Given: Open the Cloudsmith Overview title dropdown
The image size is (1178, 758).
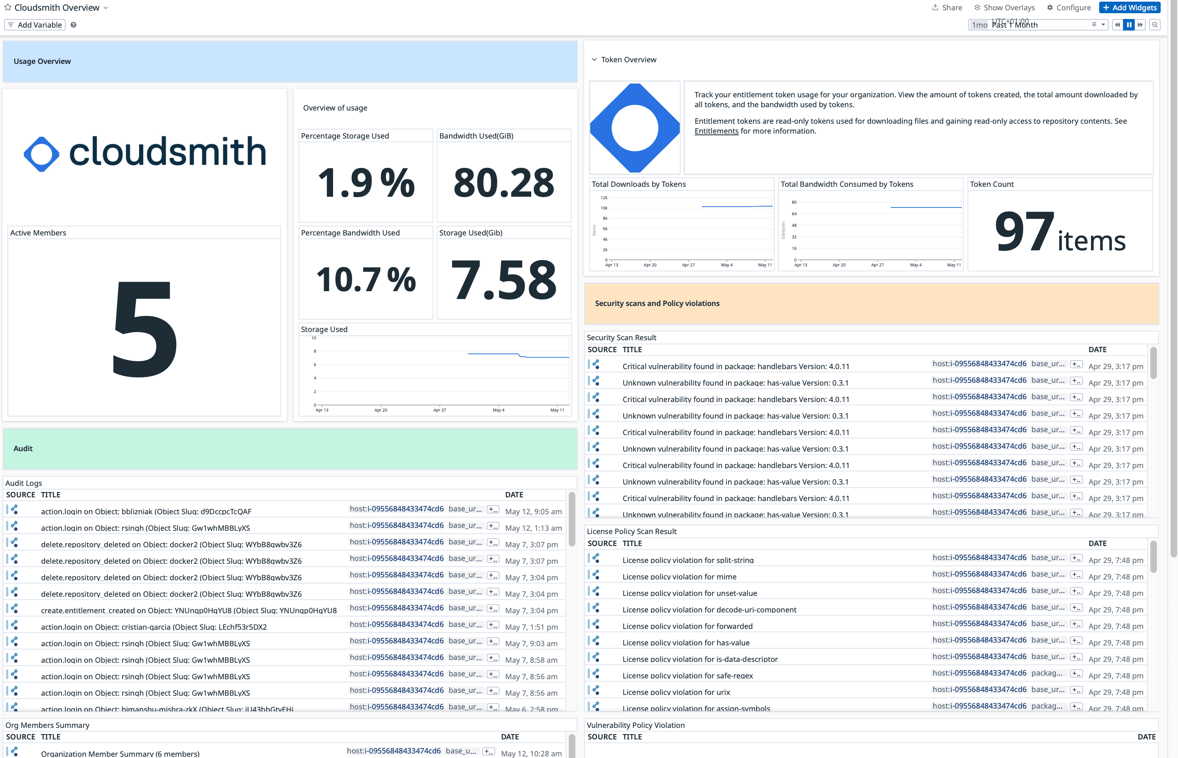Looking at the screenshot, I should pyautogui.click(x=105, y=8).
